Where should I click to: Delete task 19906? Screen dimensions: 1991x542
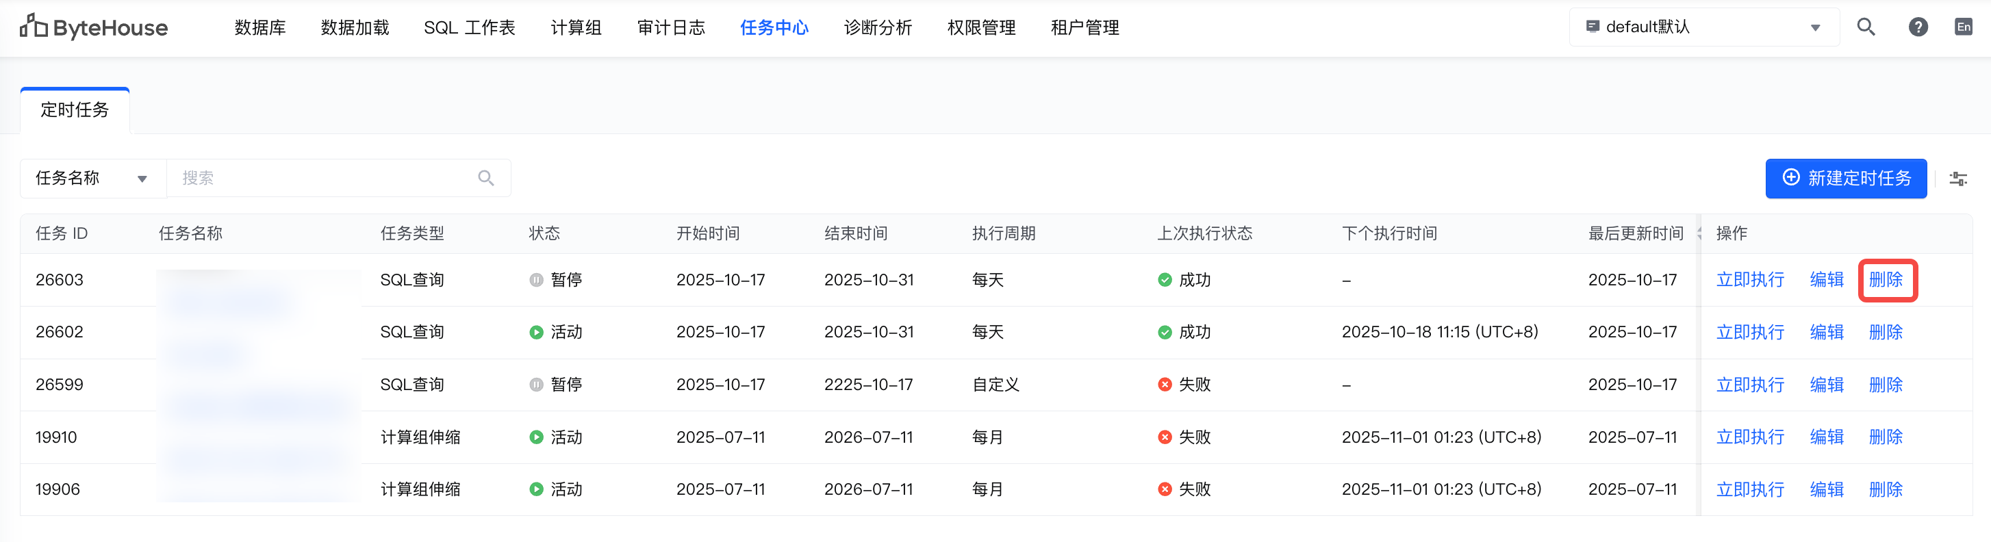coord(1886,489)
